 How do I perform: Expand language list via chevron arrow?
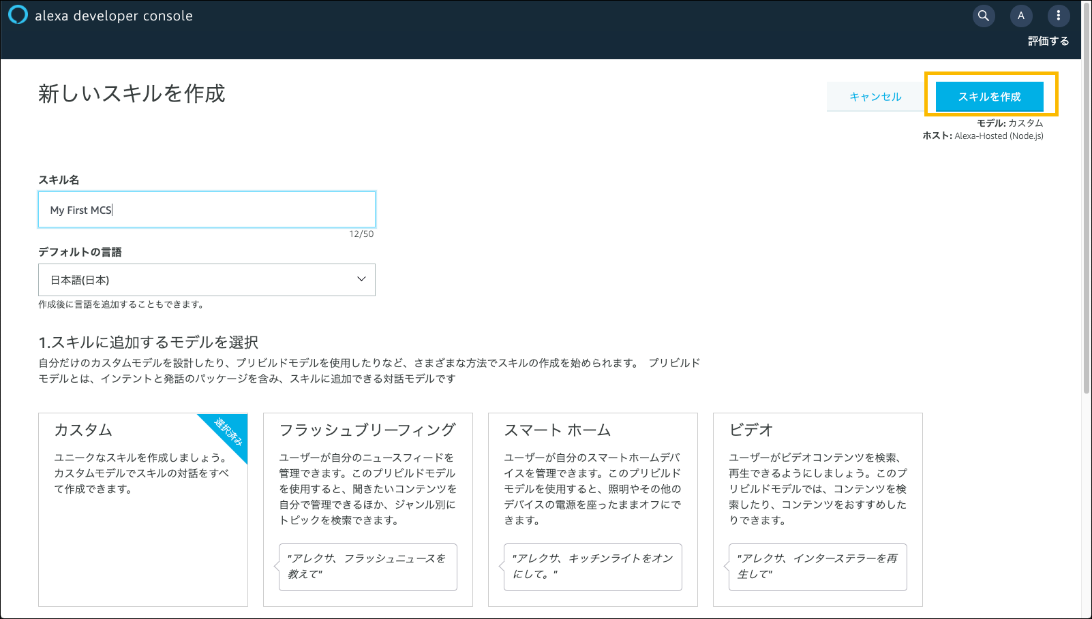(x=361, y=279)
